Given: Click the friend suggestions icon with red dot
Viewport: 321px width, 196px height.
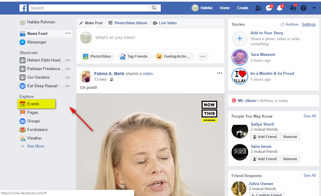Looking at the screenshot, I should coord(293,8).
